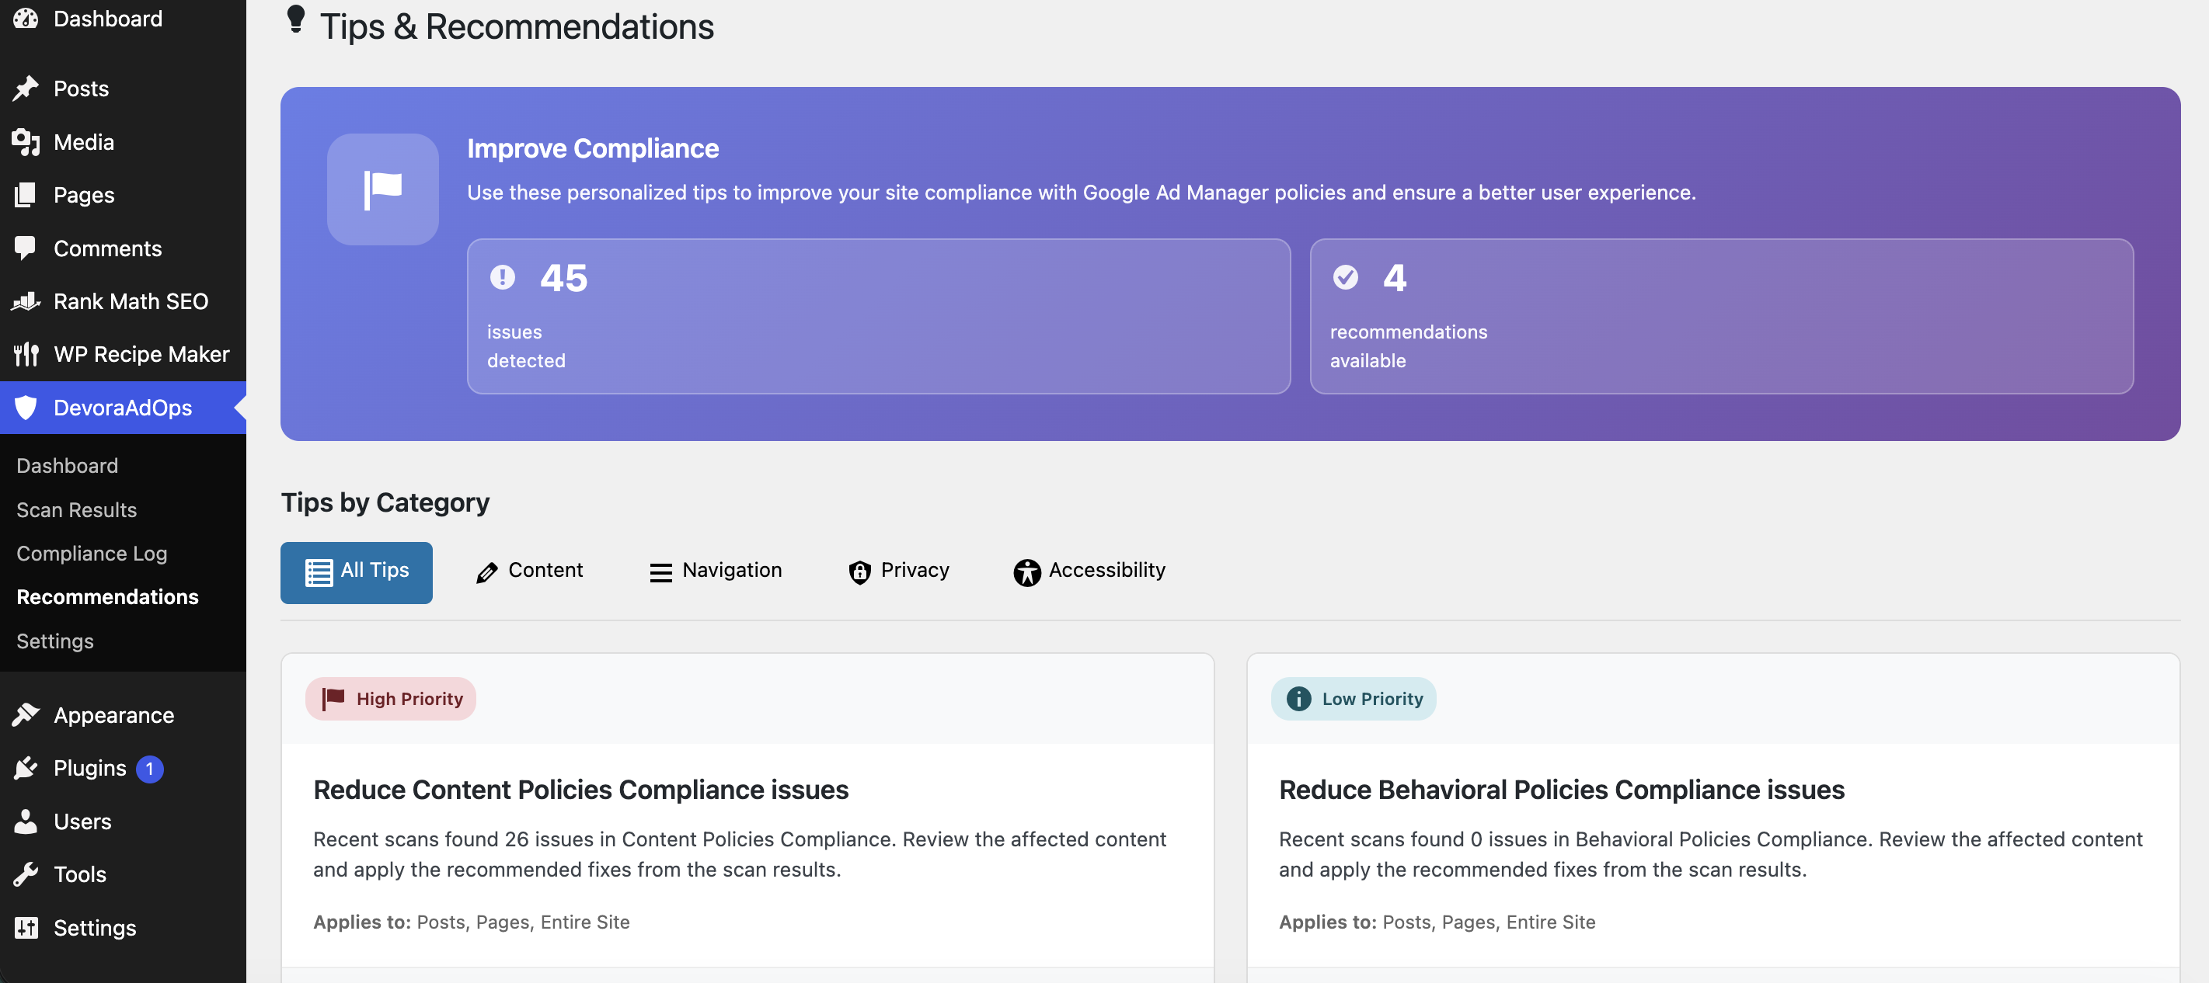The width and height of the screenshot is (2209, 983).
Task: Click the list icon on All Tips tab
Action: (x=319, y=571)
